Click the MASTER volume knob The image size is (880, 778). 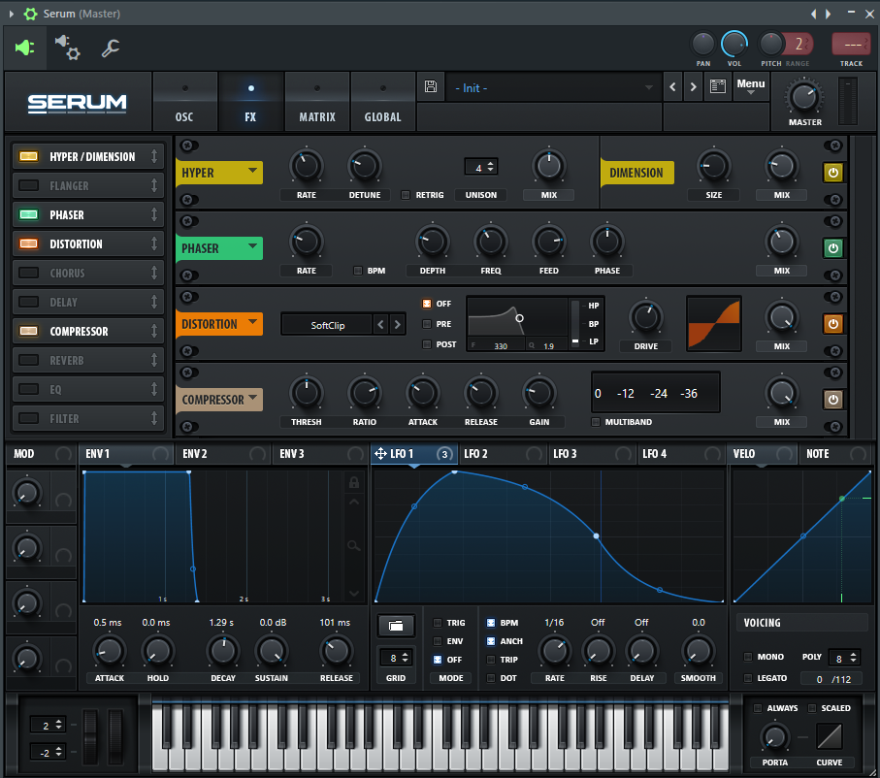click(x=803, y=97)
